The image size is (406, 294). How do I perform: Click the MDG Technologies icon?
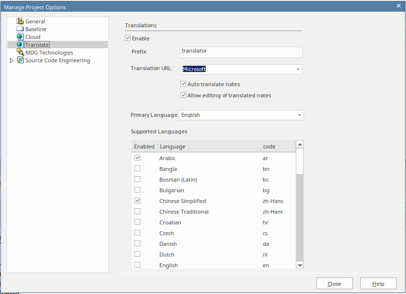click(20, 53)
